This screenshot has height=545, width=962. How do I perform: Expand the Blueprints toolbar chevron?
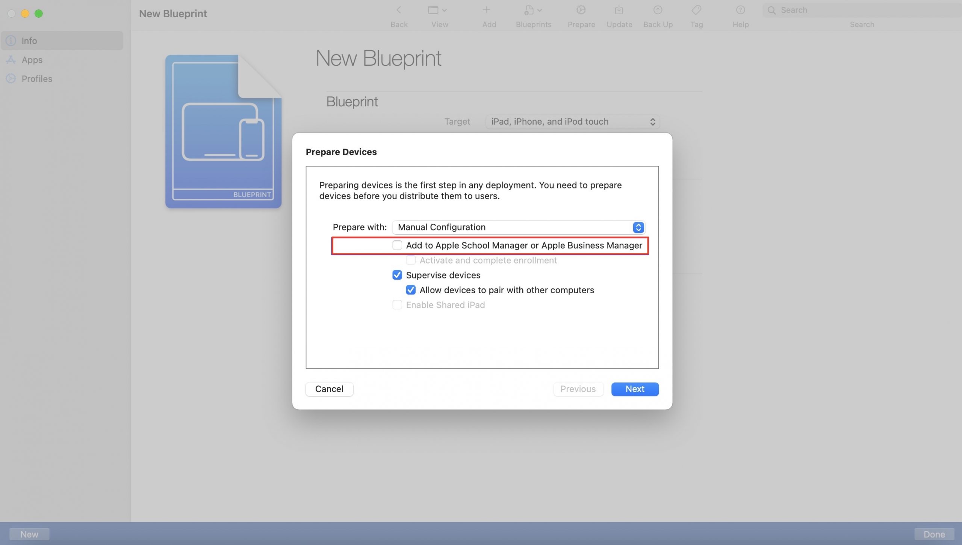(540, 10)
